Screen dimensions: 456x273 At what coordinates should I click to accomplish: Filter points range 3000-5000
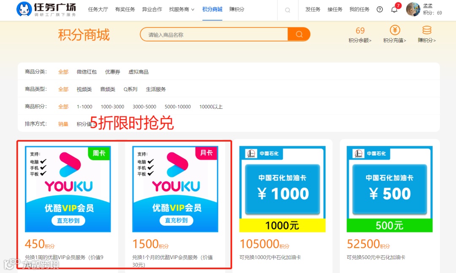pyautogui.click(x=144, y=107)
